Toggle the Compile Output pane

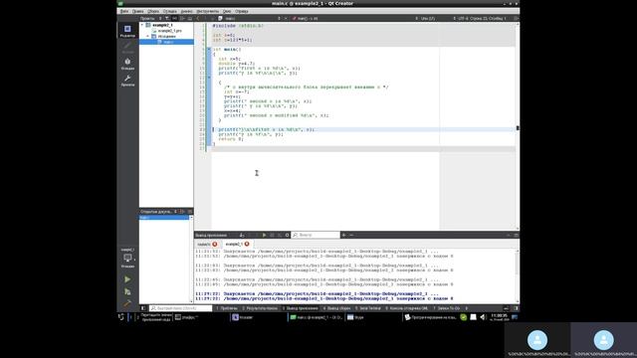tap(337, 308)
